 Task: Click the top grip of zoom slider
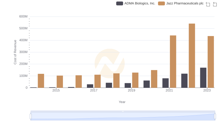[x=123, y=111]
